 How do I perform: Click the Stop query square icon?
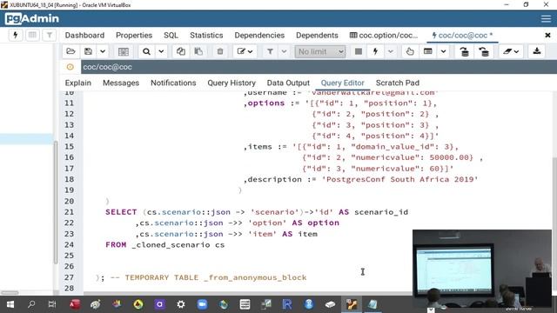(359, 51)
